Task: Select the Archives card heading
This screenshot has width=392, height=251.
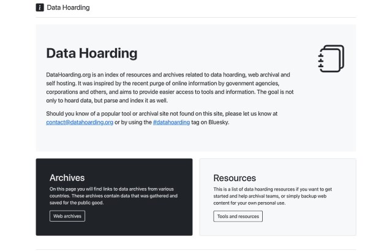Action: (67, 178)
